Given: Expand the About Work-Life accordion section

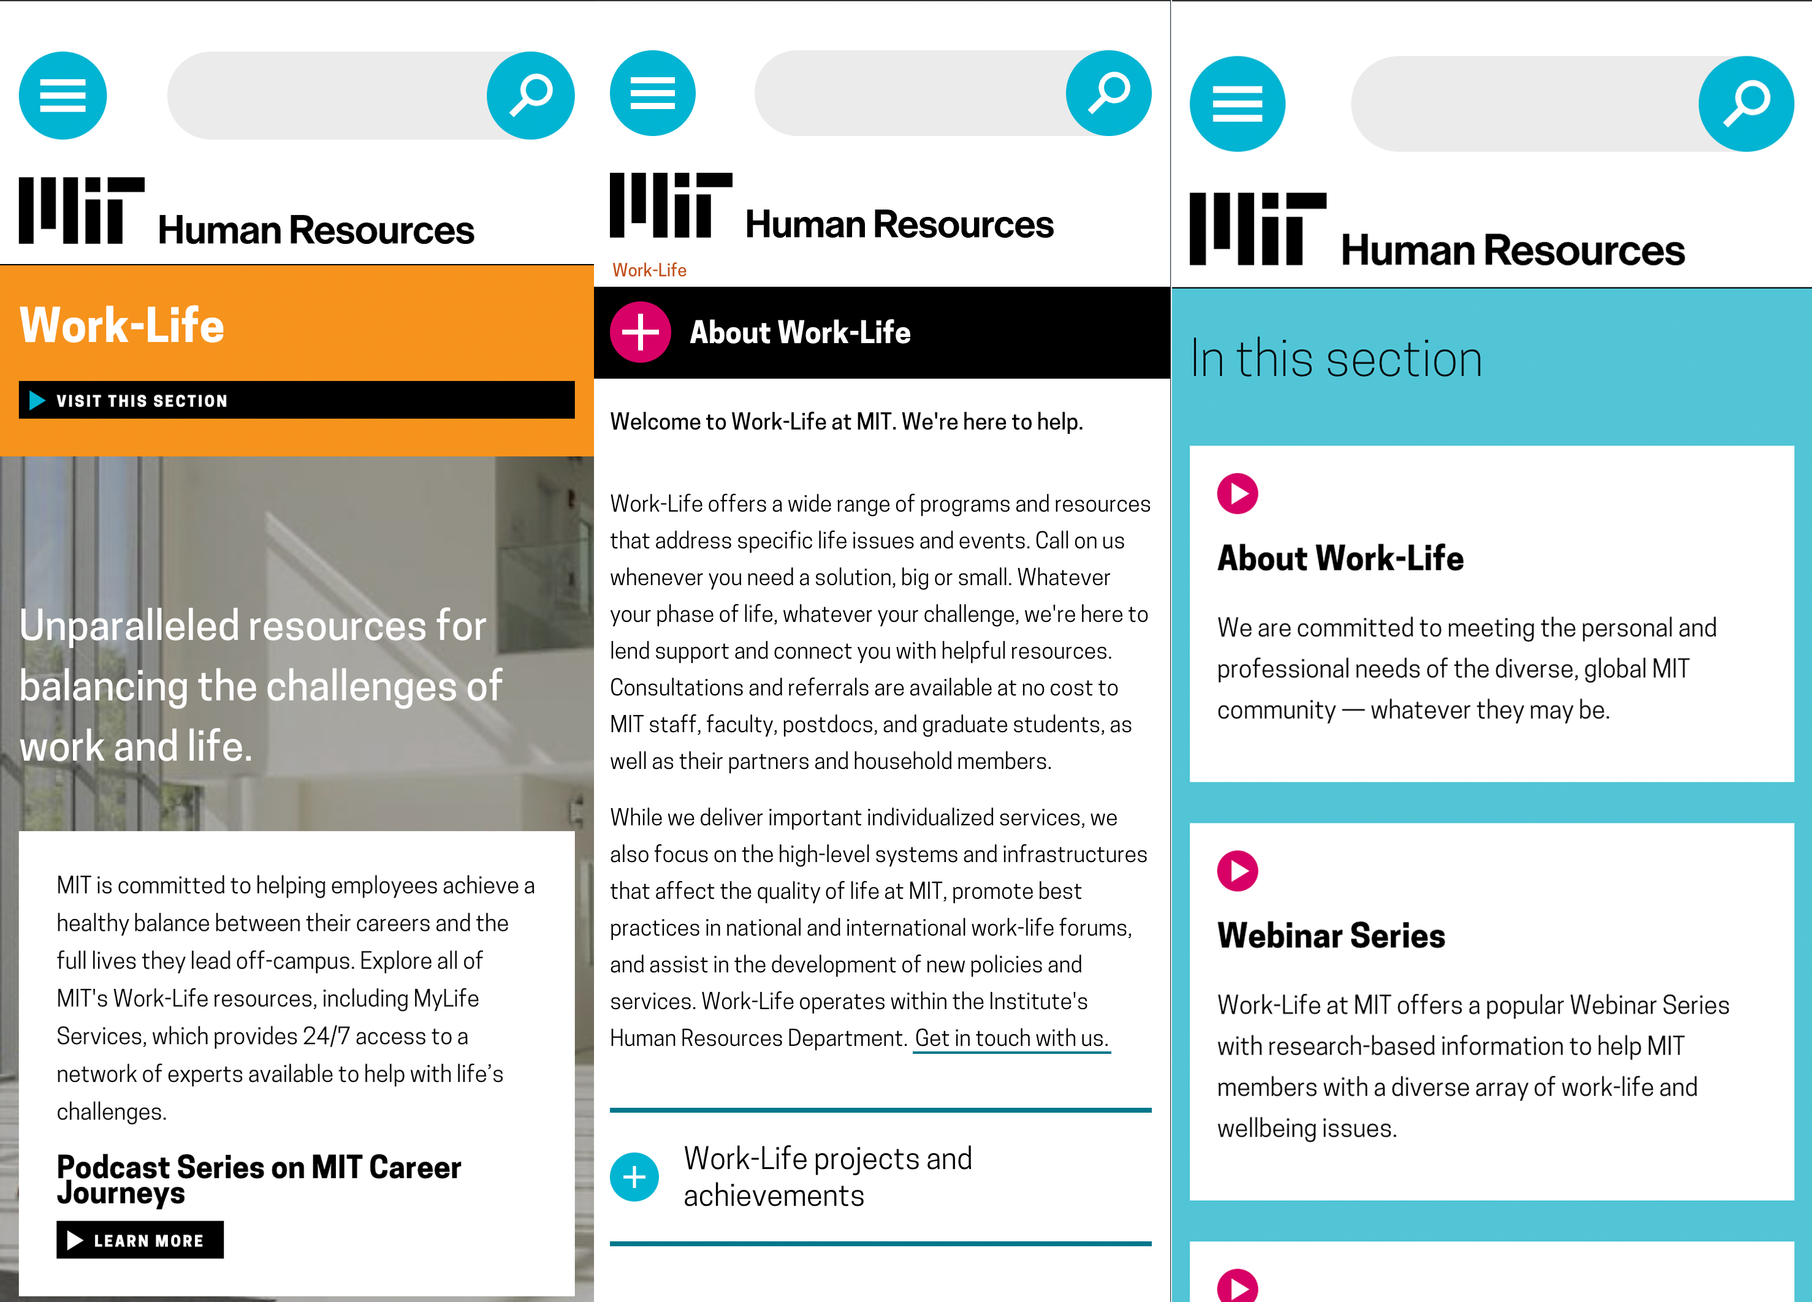Looking at the screenshot, I should 640,333.
